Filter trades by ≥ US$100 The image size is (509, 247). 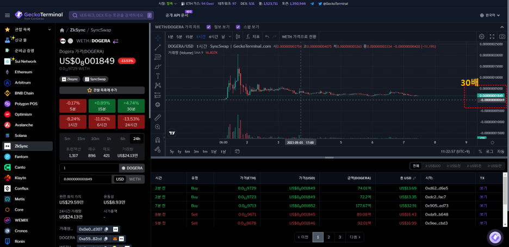click(433, 166)
